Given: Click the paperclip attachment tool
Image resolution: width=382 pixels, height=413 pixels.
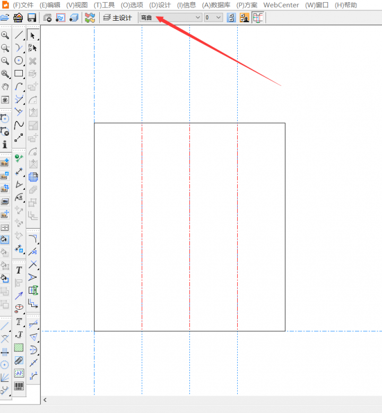Looking at the screenshot, I should point(19,361).
